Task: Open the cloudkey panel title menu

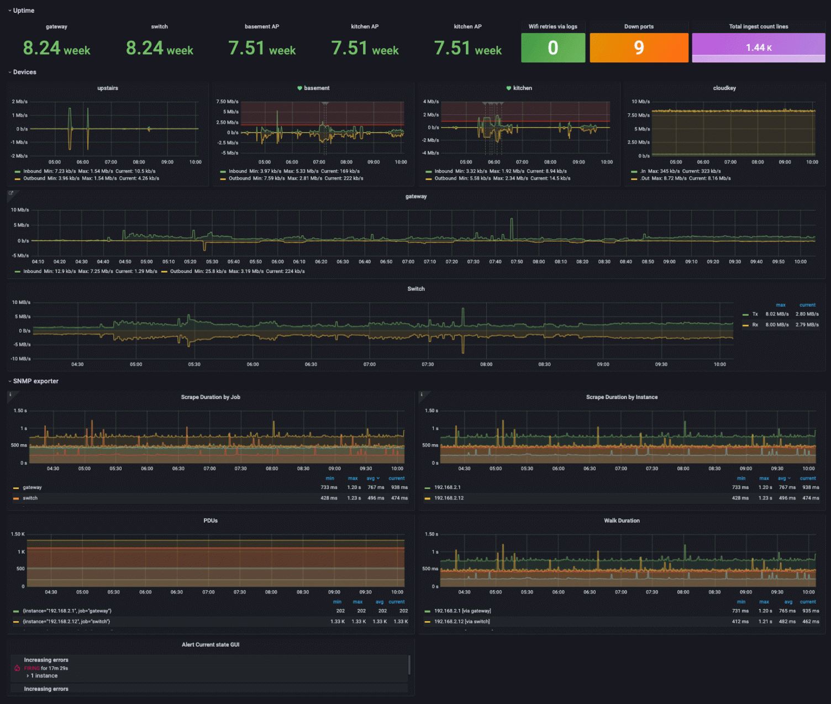Action: [x=724, y=88]
